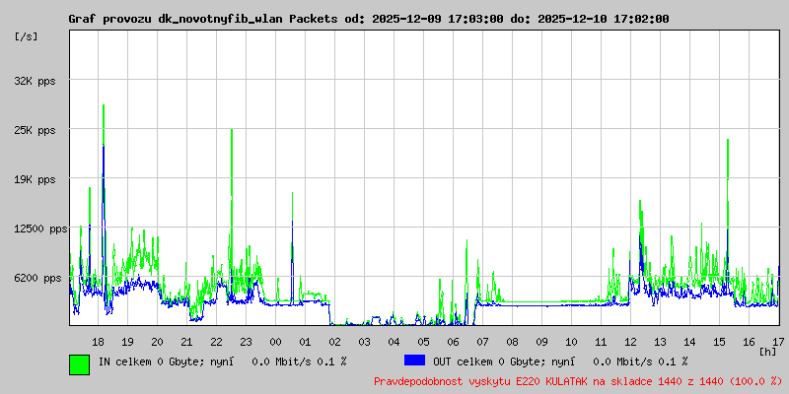Click the x-axis hour label '00'
Screen dimensions: 789x394
tap(275, 342)
